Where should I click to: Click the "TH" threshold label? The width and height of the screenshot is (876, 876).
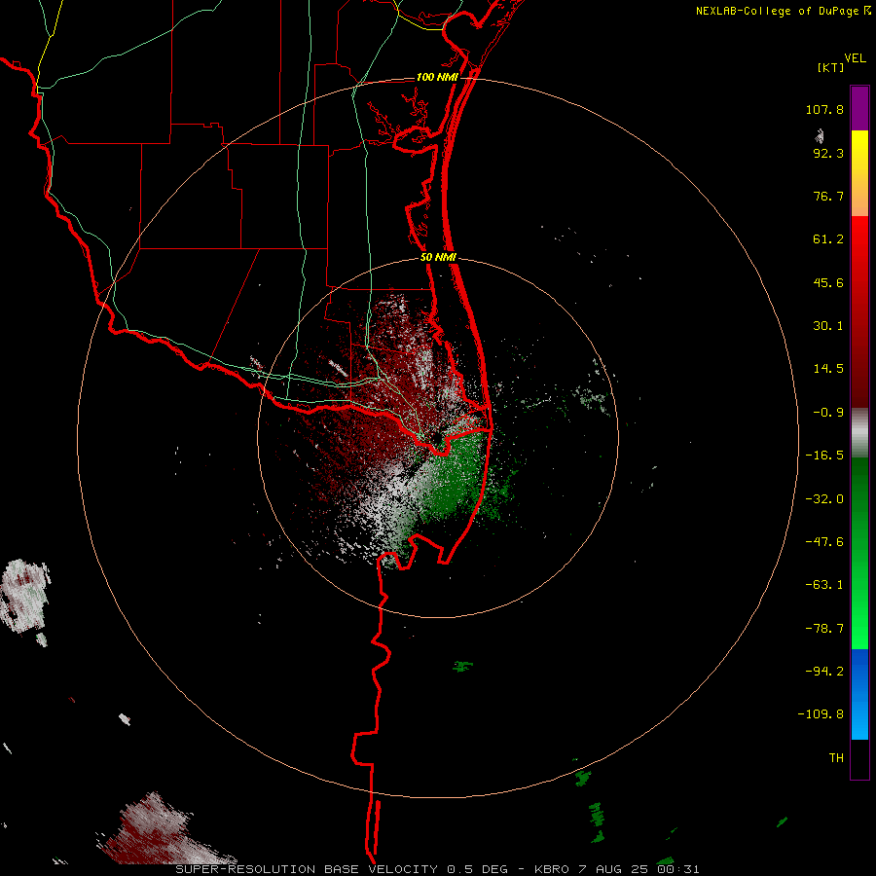(836, 758)
